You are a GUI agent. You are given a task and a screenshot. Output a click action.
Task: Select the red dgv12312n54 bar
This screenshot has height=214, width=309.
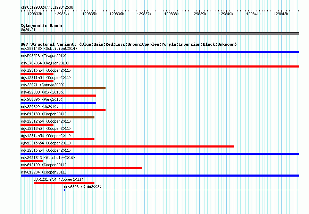tap(37, 125)
